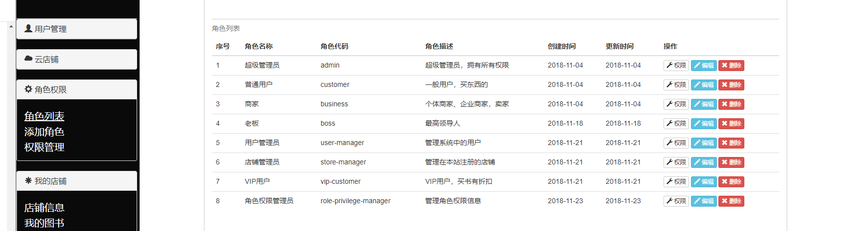The width and height of the screenshot is (854, 231).
Task: Open 权限 for VIP用户 role
Action: point(676,182)
